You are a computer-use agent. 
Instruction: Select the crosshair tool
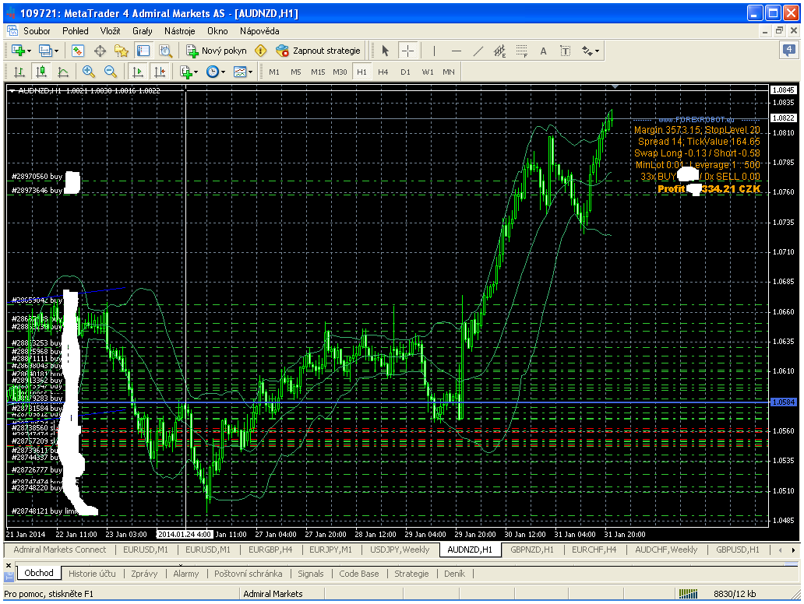click(x=407, y=51)
